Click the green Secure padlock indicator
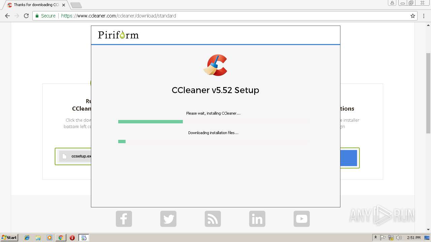The image size is (431, 242). [45, 16]
